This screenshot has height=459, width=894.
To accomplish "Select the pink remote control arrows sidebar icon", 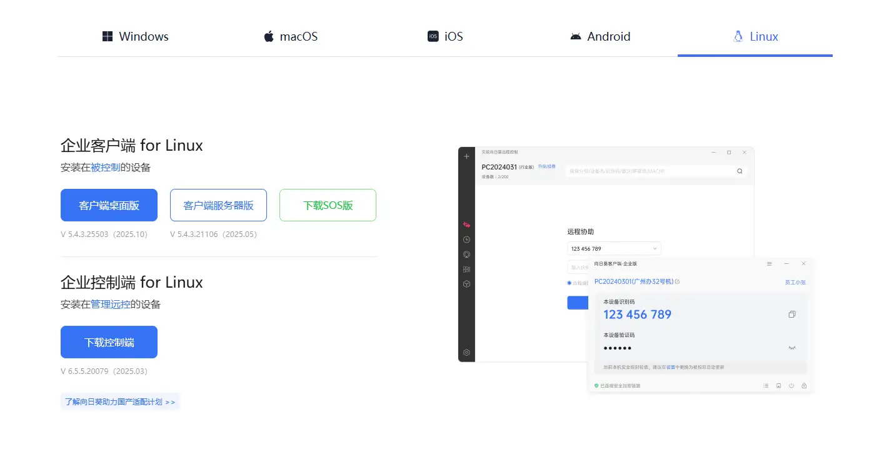I will click(x=466, y=224).
